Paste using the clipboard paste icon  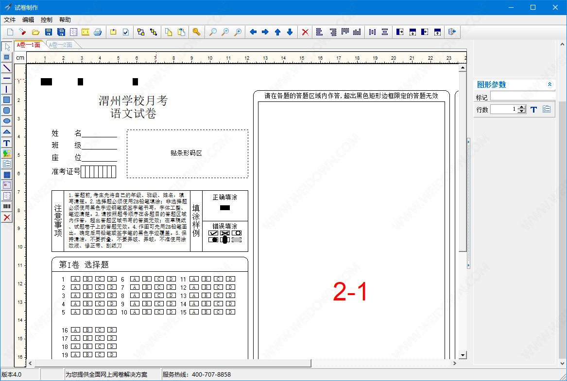pos(182,32)
